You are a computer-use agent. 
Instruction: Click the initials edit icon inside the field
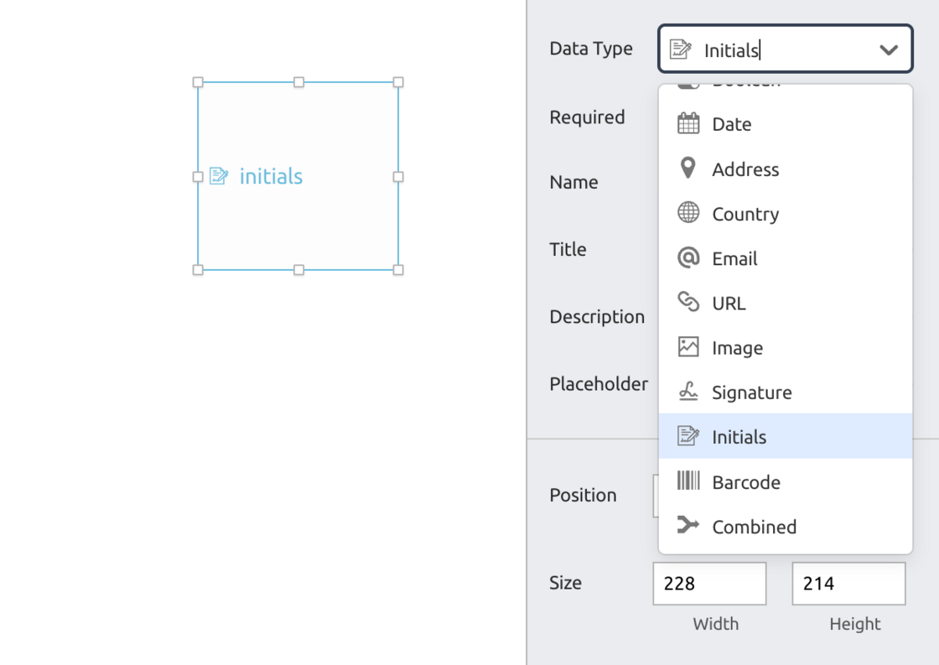[x=219, y=176]
